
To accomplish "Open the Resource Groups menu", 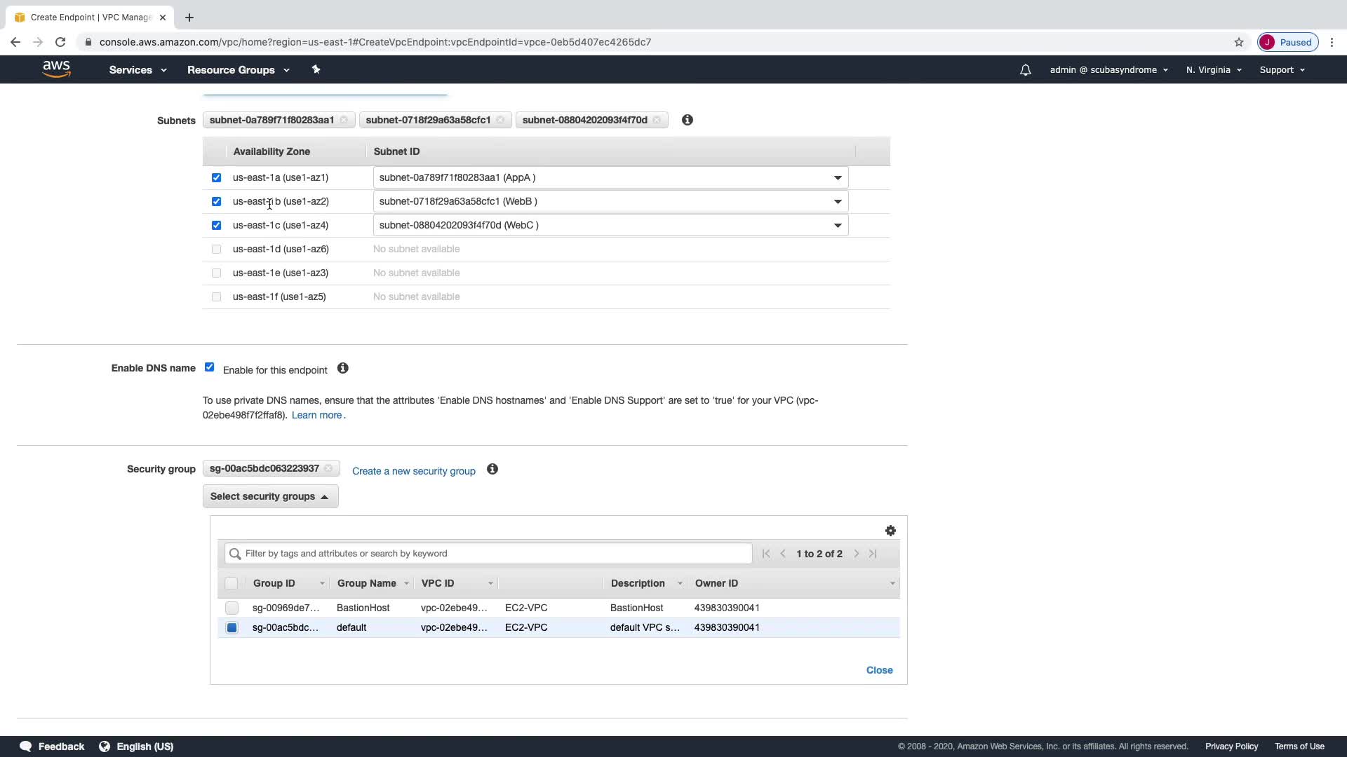I will (x=238, y=70).
